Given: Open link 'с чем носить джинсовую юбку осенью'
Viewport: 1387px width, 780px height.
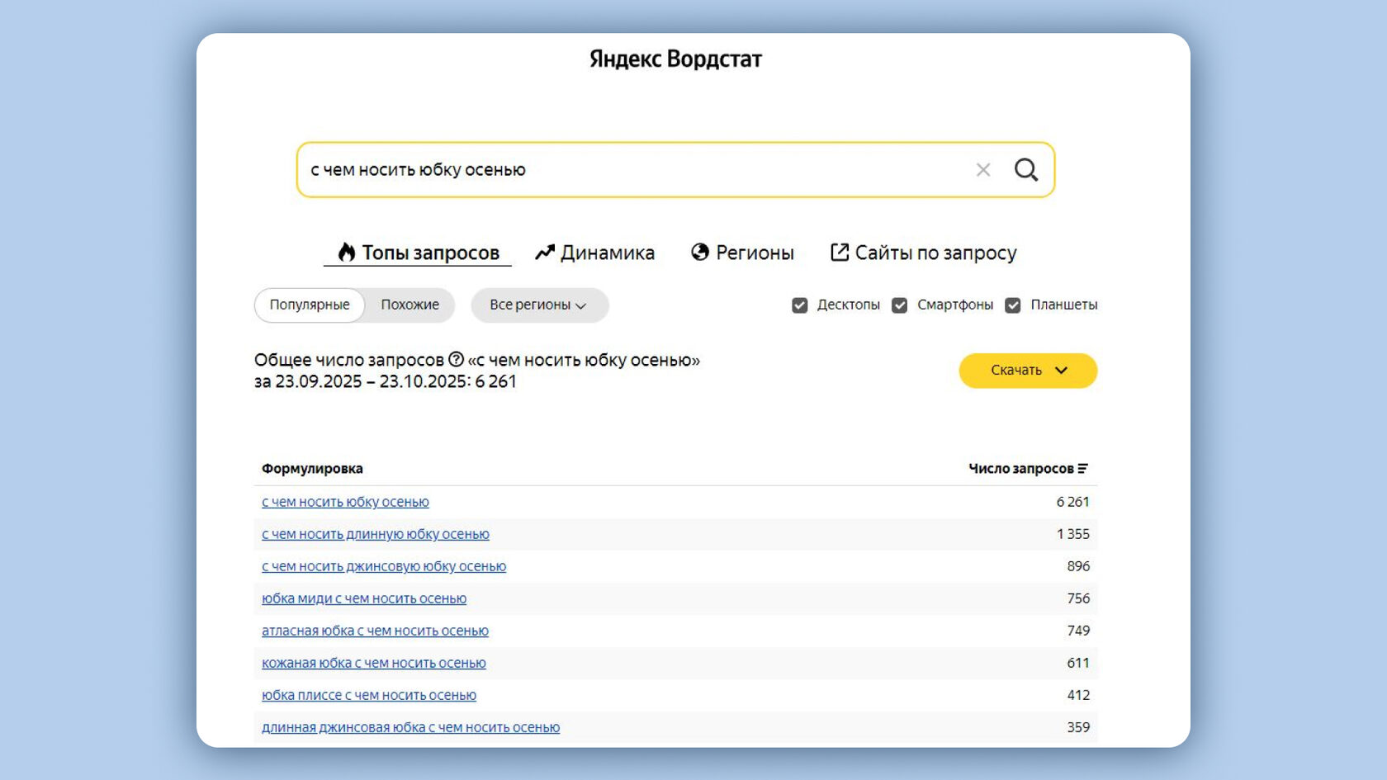Looking at the screenshot, I should coord(384,566).
